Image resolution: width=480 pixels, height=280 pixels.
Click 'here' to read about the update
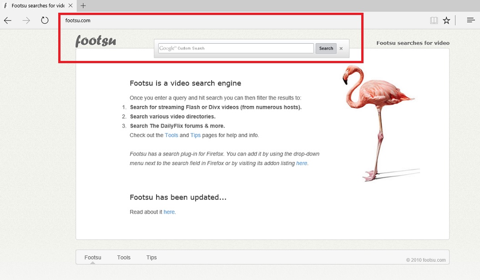[x=169, y=212]
